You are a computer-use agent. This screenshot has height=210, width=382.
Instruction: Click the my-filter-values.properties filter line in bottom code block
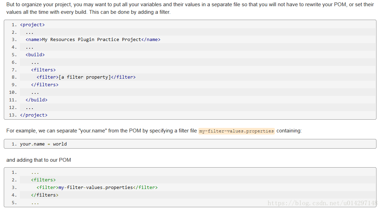tap(97, 188)
